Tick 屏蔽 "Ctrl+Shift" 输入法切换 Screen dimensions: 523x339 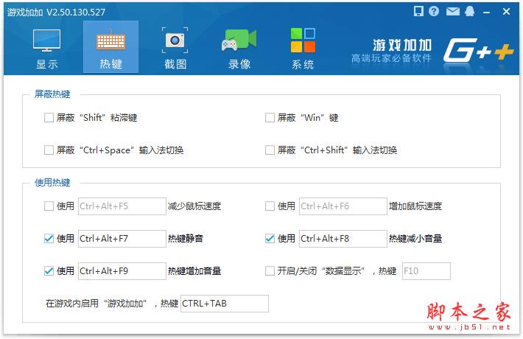(x=270, y=150)
